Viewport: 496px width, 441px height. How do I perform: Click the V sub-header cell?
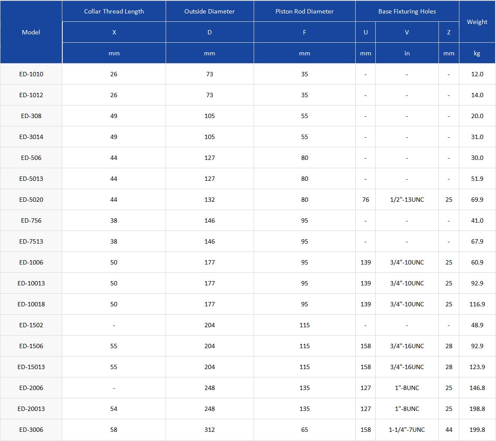coord(407,32)
